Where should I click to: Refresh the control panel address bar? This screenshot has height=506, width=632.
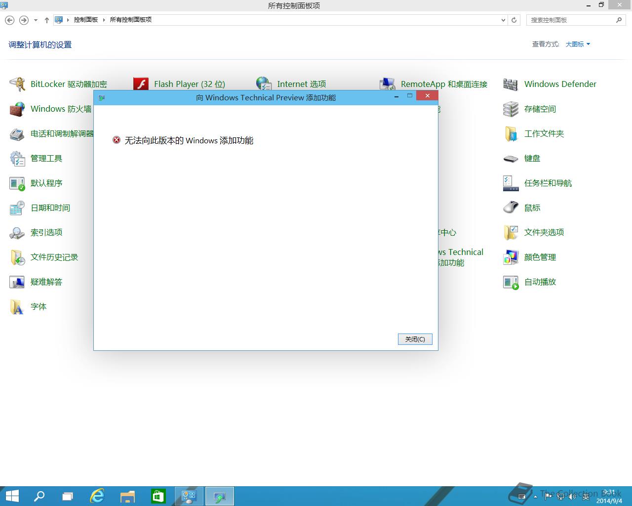coord(514,20)
